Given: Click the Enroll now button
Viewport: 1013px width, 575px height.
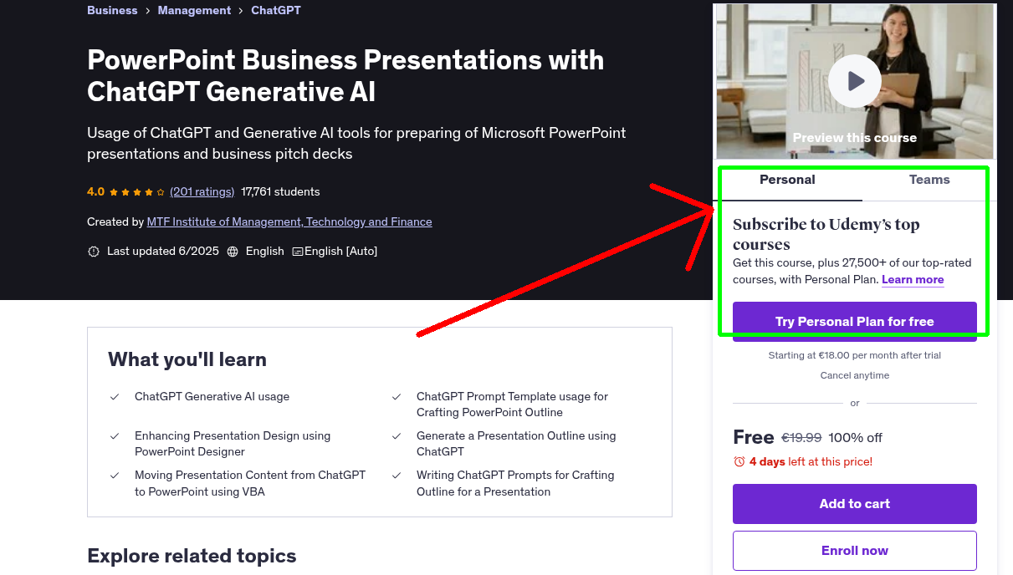Looking at the screenshot, I should pyautogui.click(x=855, y=551).
